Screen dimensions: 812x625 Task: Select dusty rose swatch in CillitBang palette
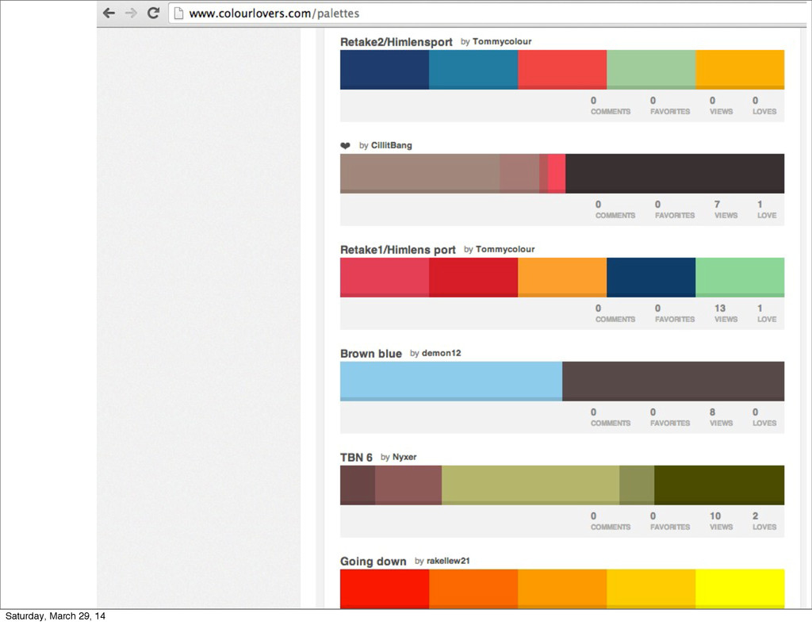point(519,174)
